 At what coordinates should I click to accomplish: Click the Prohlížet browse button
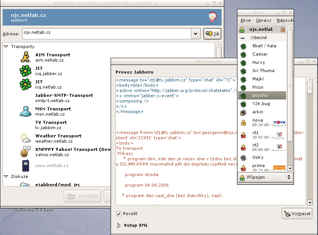point(82,196)
